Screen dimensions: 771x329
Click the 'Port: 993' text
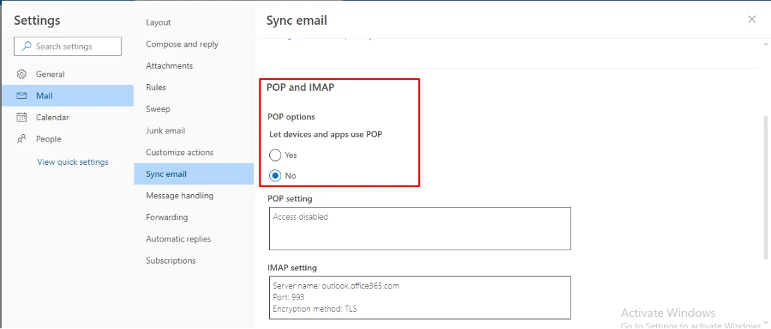pos(289,298)
